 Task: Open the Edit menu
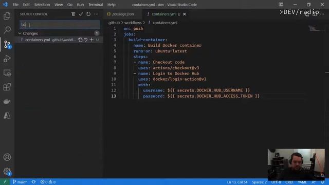[x=26, y=5]
